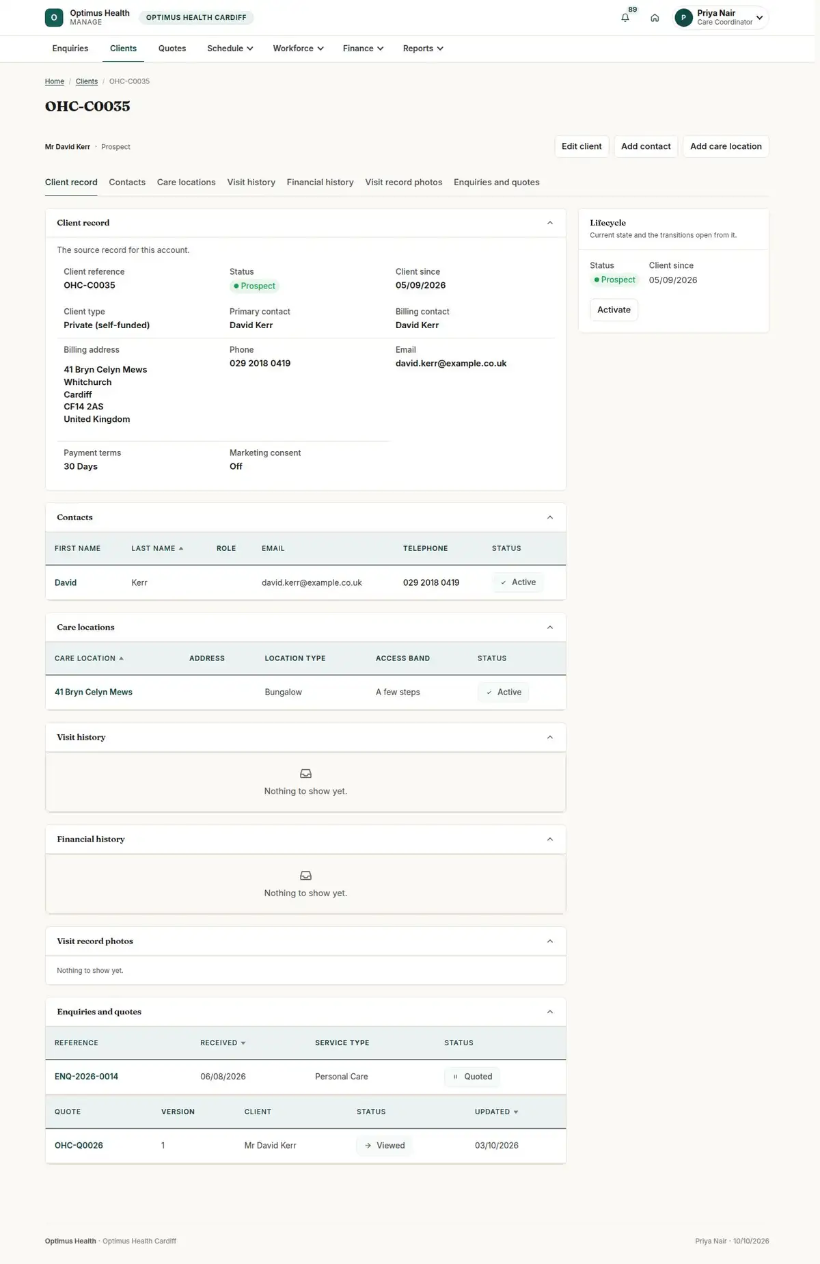Collapse the Enquiries and quotes panel

(x=550, y=1012)
